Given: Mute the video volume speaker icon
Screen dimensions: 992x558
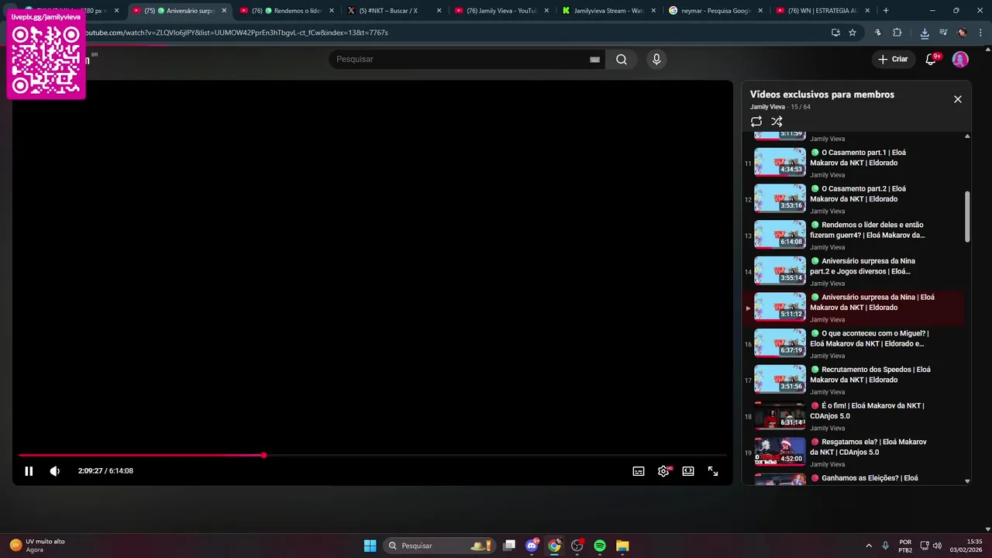Looking at the screenshot, I should (x=55, y=470).
